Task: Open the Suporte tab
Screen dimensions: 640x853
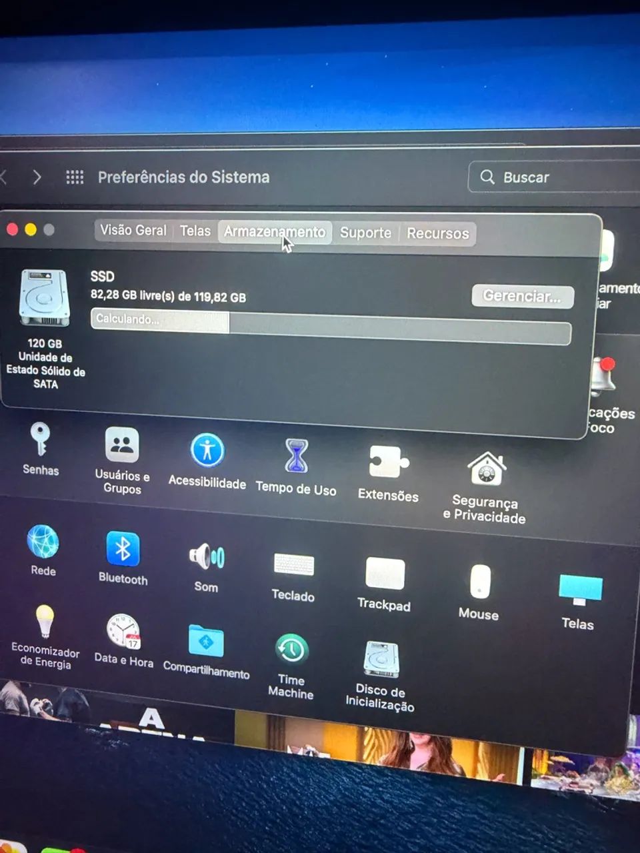Action: tap(365, 233)
